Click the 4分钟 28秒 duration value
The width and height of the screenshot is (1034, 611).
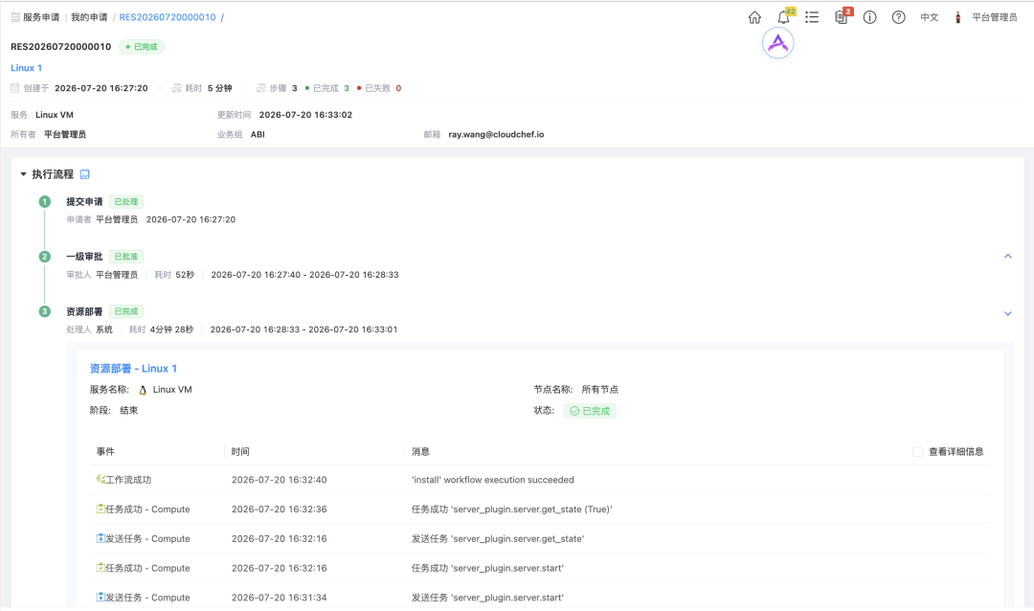coord(171,329)
